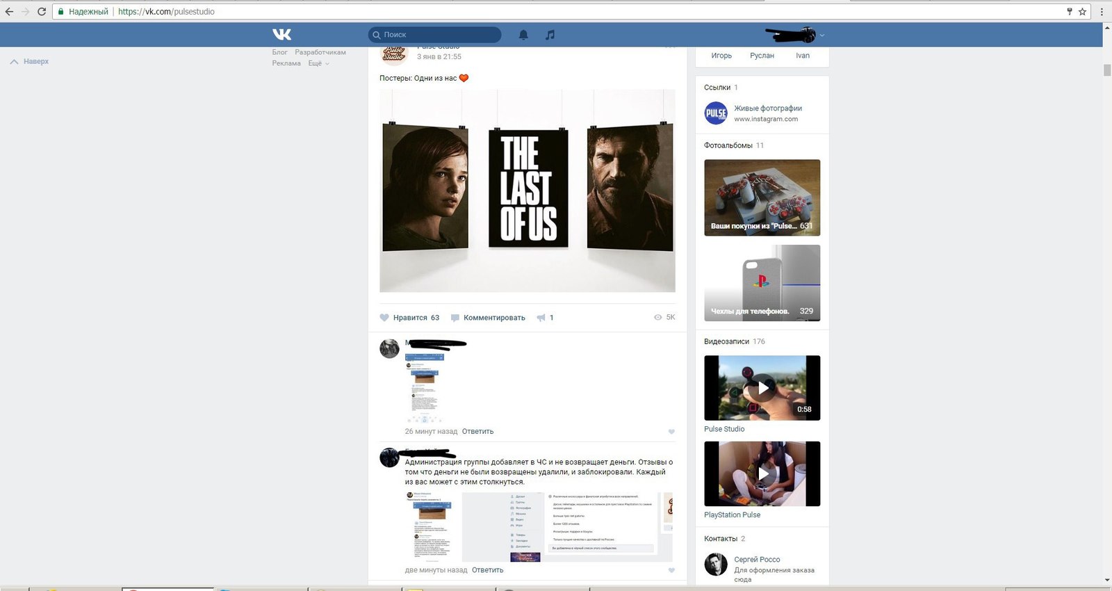Open the Видеозаписи section header
The height and width of the screenshot is (591, 1112).
tap(726, 341)
